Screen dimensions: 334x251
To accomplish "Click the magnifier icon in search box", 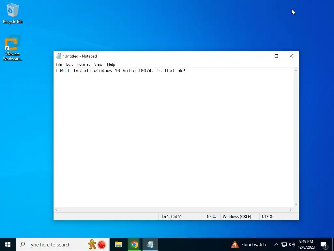I will pyautogui.click(x=22, y=244).
